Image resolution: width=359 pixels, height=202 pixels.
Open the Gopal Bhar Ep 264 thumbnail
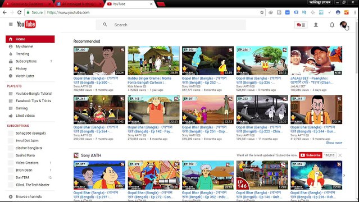[99, 109]
